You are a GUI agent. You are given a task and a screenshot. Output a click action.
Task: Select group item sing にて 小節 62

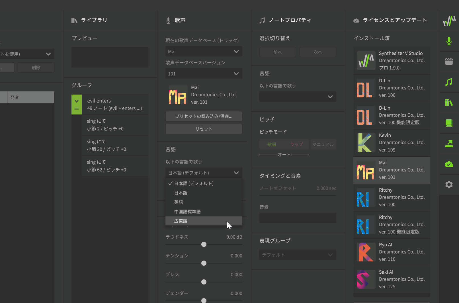[115, 166]
